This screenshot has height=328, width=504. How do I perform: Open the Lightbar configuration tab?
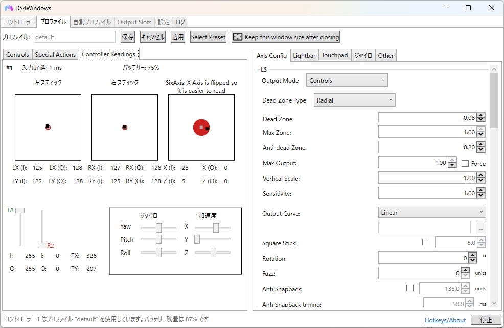(x=304, y=56)
